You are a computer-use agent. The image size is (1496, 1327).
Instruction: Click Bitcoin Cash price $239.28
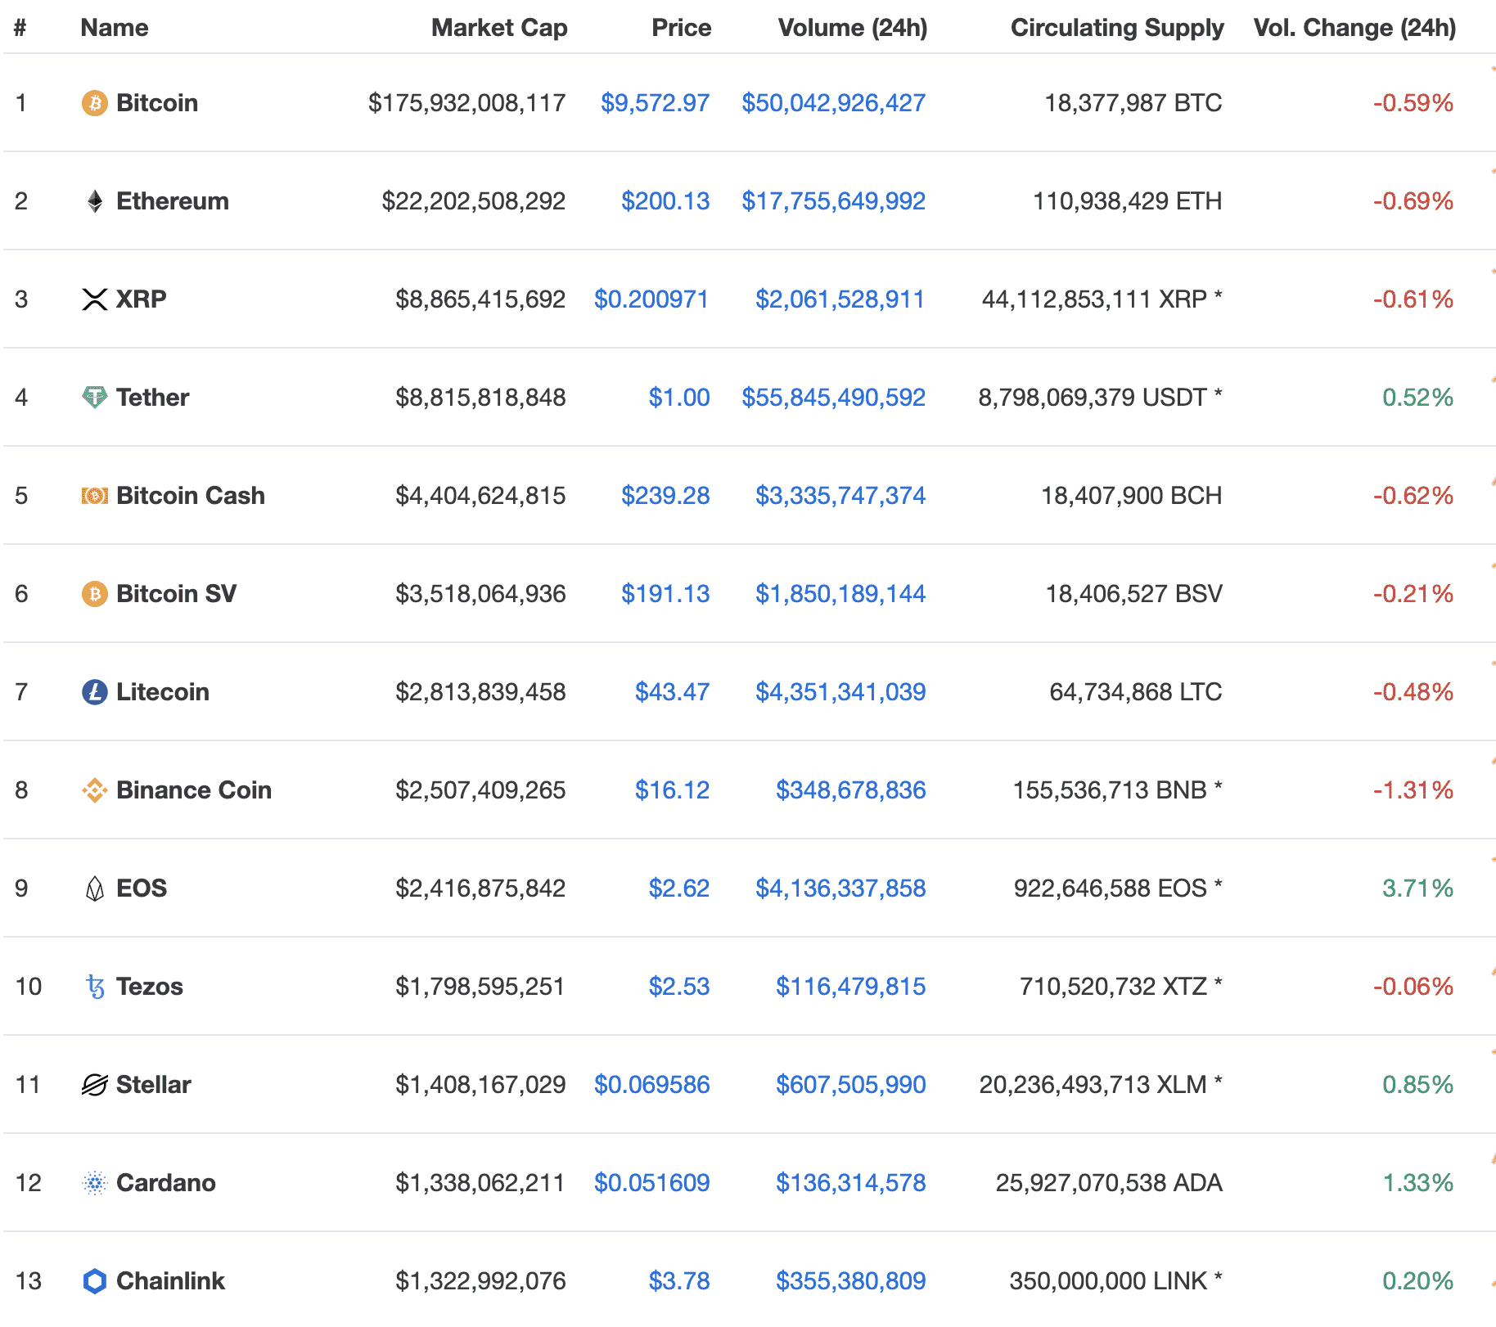tap(665, 496)
